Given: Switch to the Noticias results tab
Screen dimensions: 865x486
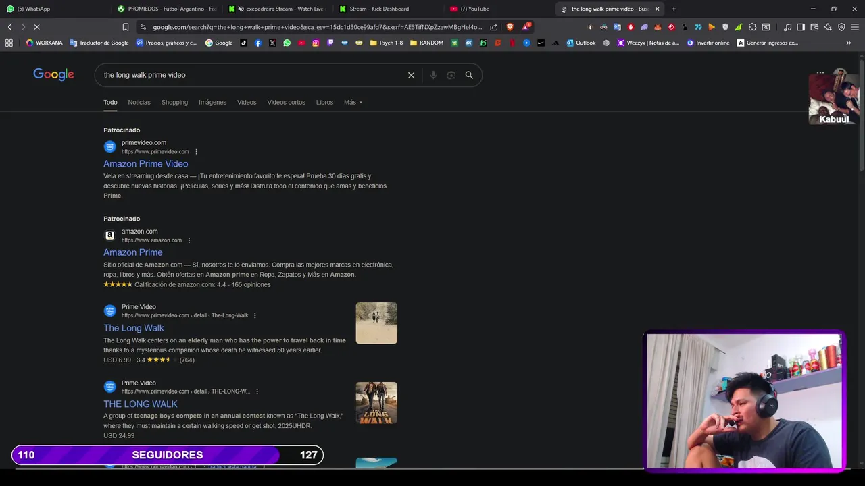Looking at the screenshot, I should 139,102.
